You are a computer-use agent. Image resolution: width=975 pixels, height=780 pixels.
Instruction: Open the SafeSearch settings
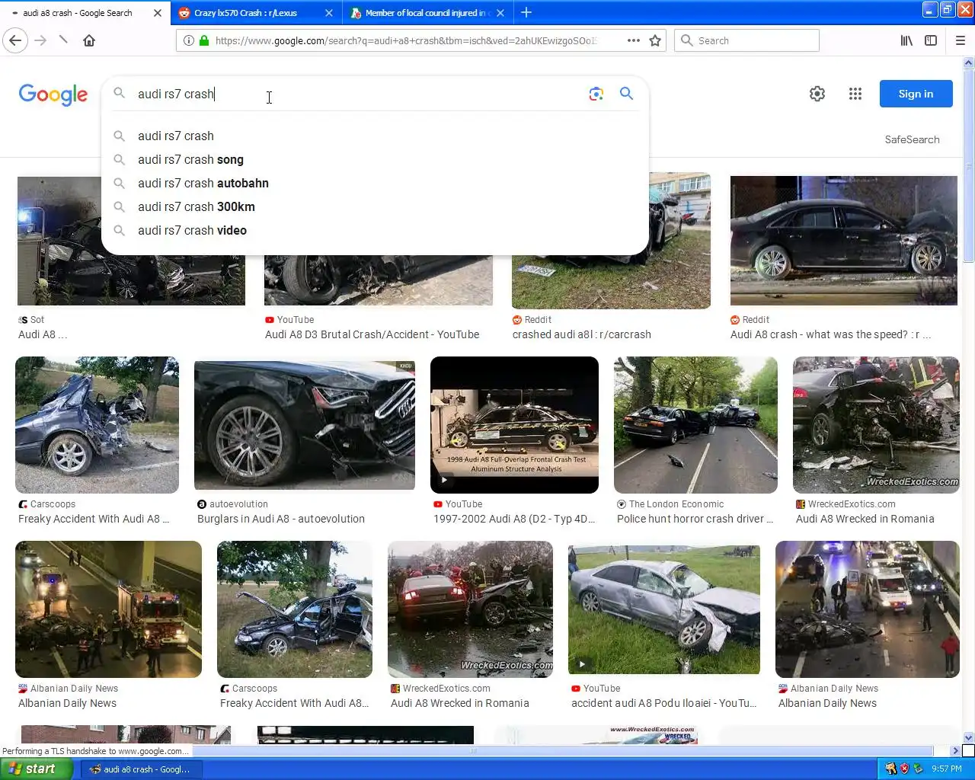pos(912,139)
